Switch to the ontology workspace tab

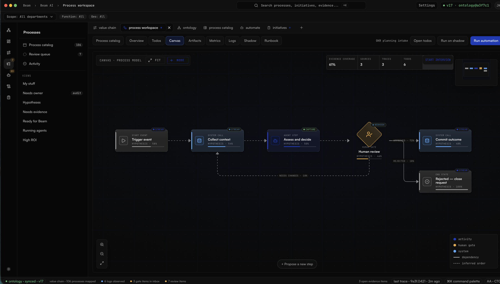pyautogui.click(x=187, y=28)
